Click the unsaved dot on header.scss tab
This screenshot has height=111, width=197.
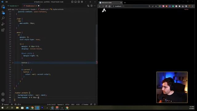[x=38, y=6]
